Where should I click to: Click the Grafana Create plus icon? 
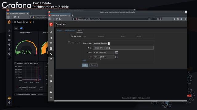(x=10, y=36)
